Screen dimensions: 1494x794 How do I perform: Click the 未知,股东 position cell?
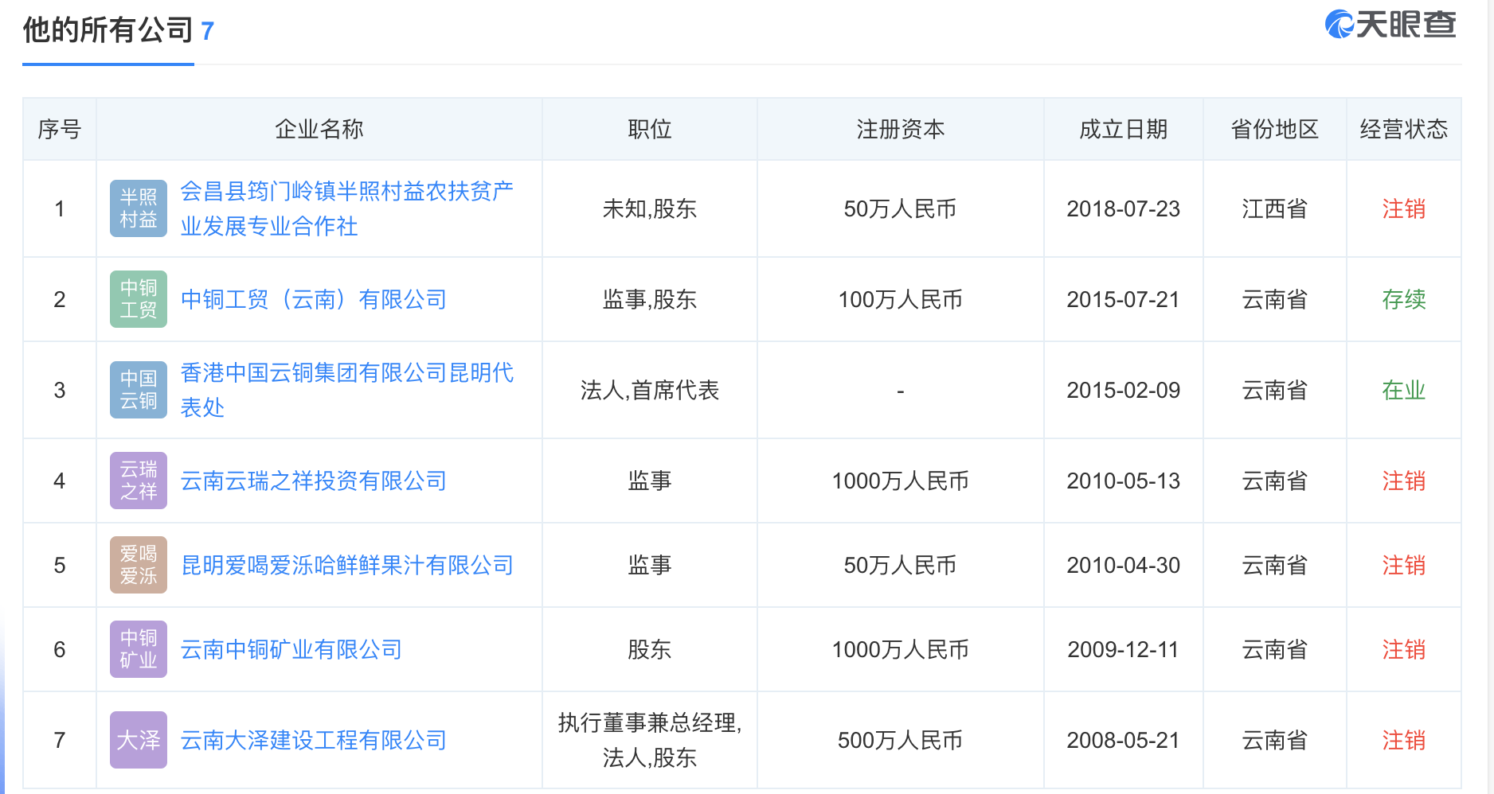tap(650, 208)
